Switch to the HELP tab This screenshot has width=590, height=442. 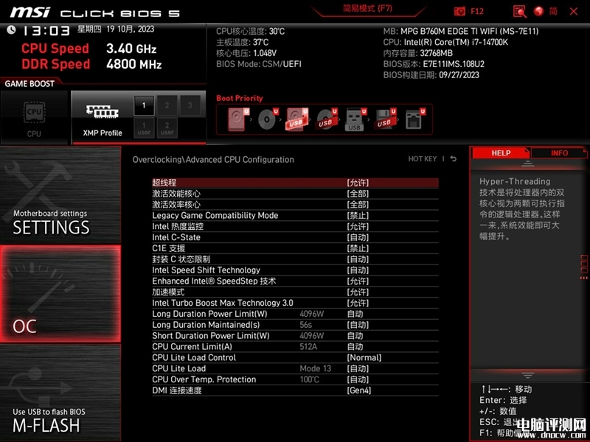(x=501, y=153)
